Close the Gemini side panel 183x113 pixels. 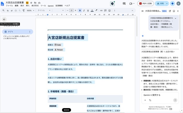point(178,11)
